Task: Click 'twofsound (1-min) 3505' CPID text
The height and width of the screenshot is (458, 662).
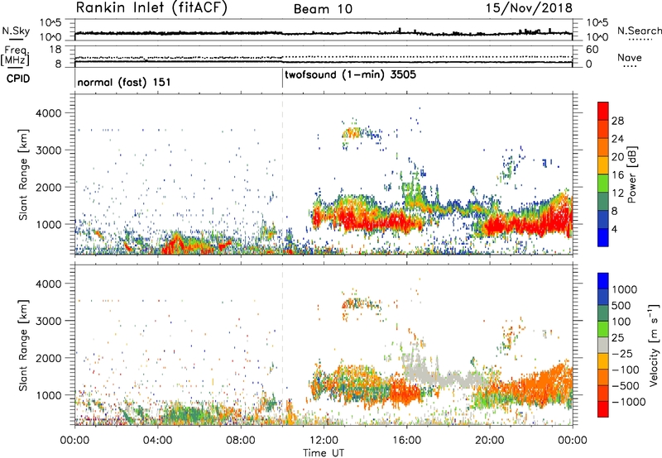Action: pyautogui.click(x=350, y=75)
